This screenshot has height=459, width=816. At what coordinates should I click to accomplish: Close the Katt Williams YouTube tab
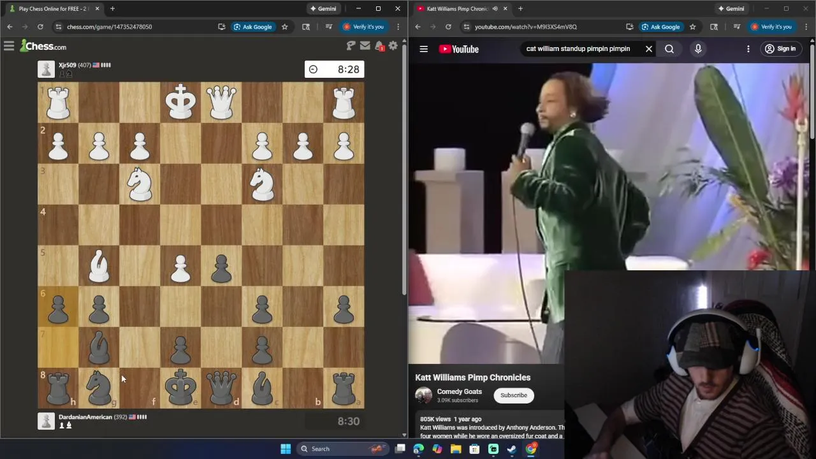click(505, 9)
